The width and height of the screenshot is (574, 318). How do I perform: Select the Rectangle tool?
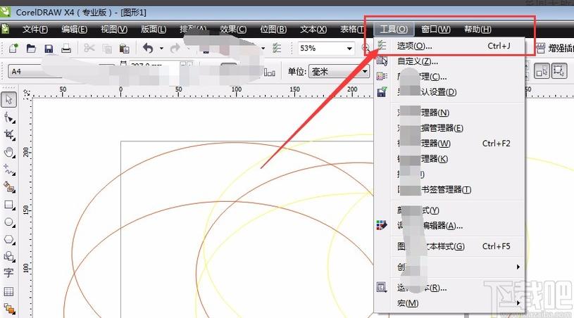point(9,205)
